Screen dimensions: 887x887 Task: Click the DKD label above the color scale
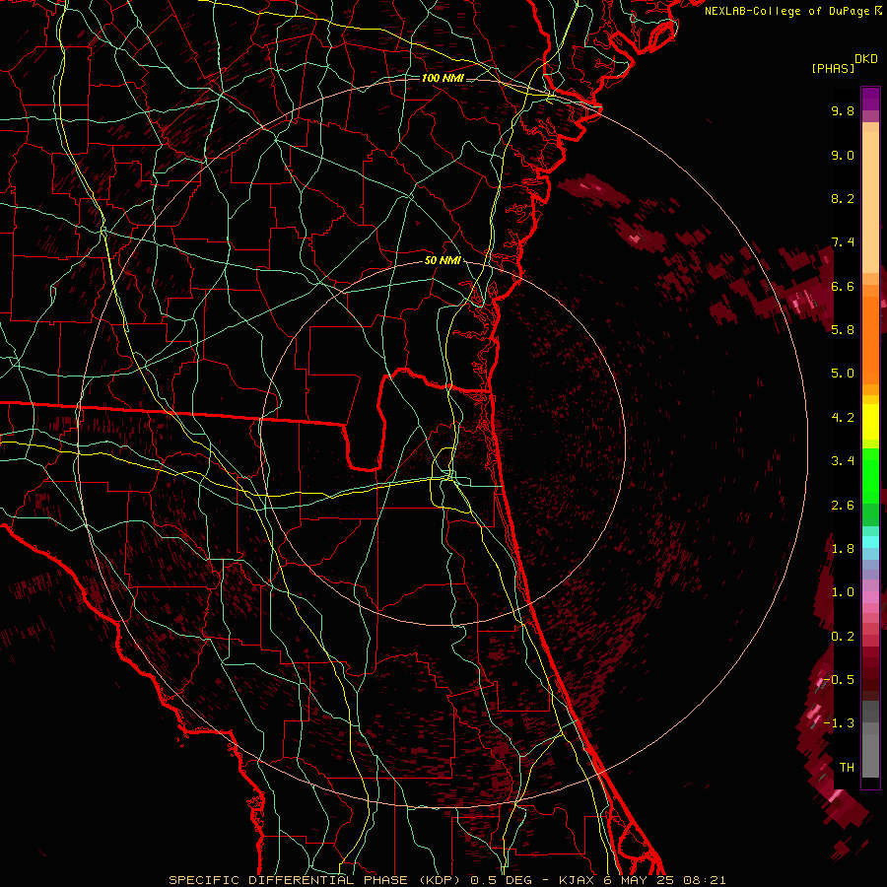tap(866, 59)
